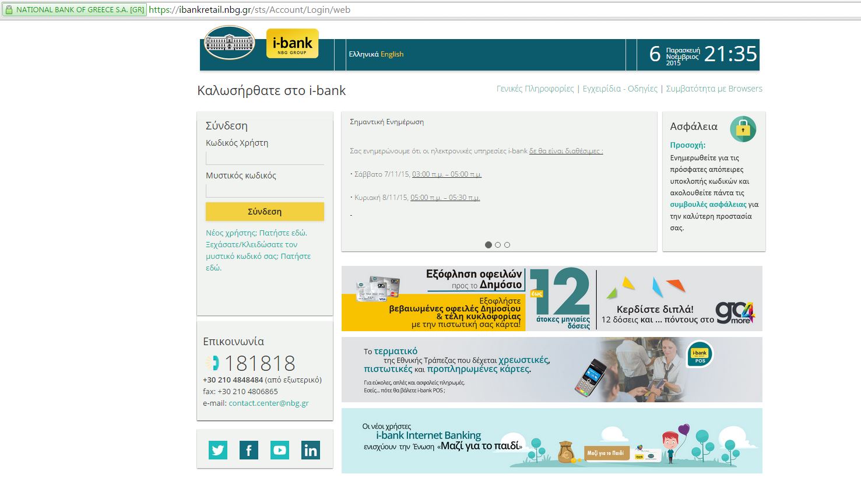Viewport: 861px width, 488px height.
Task: Click the 181818 phone number
Action: (260, 363)
